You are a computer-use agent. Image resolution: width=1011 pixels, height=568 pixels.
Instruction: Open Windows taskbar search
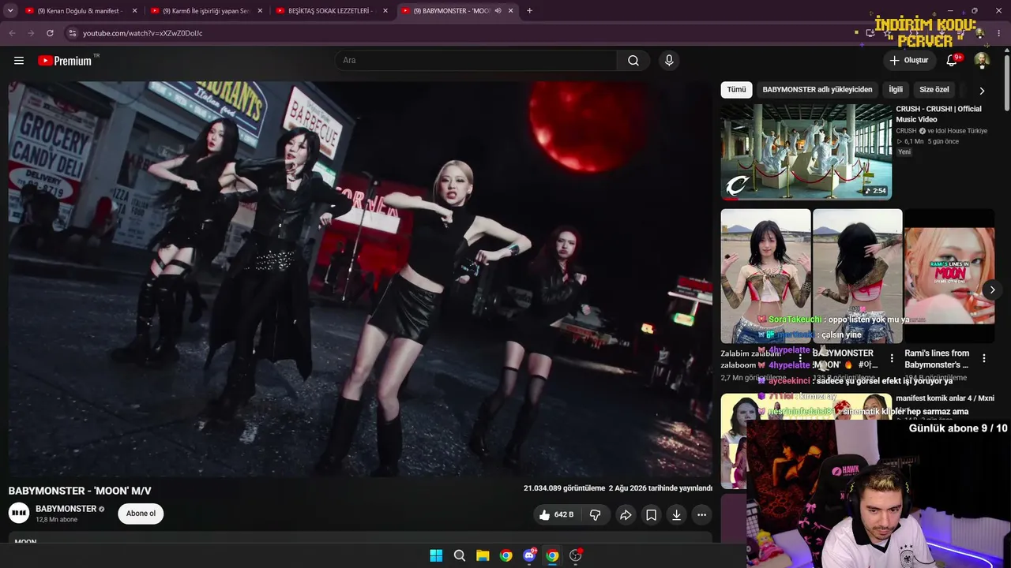[x=460, y=555]
